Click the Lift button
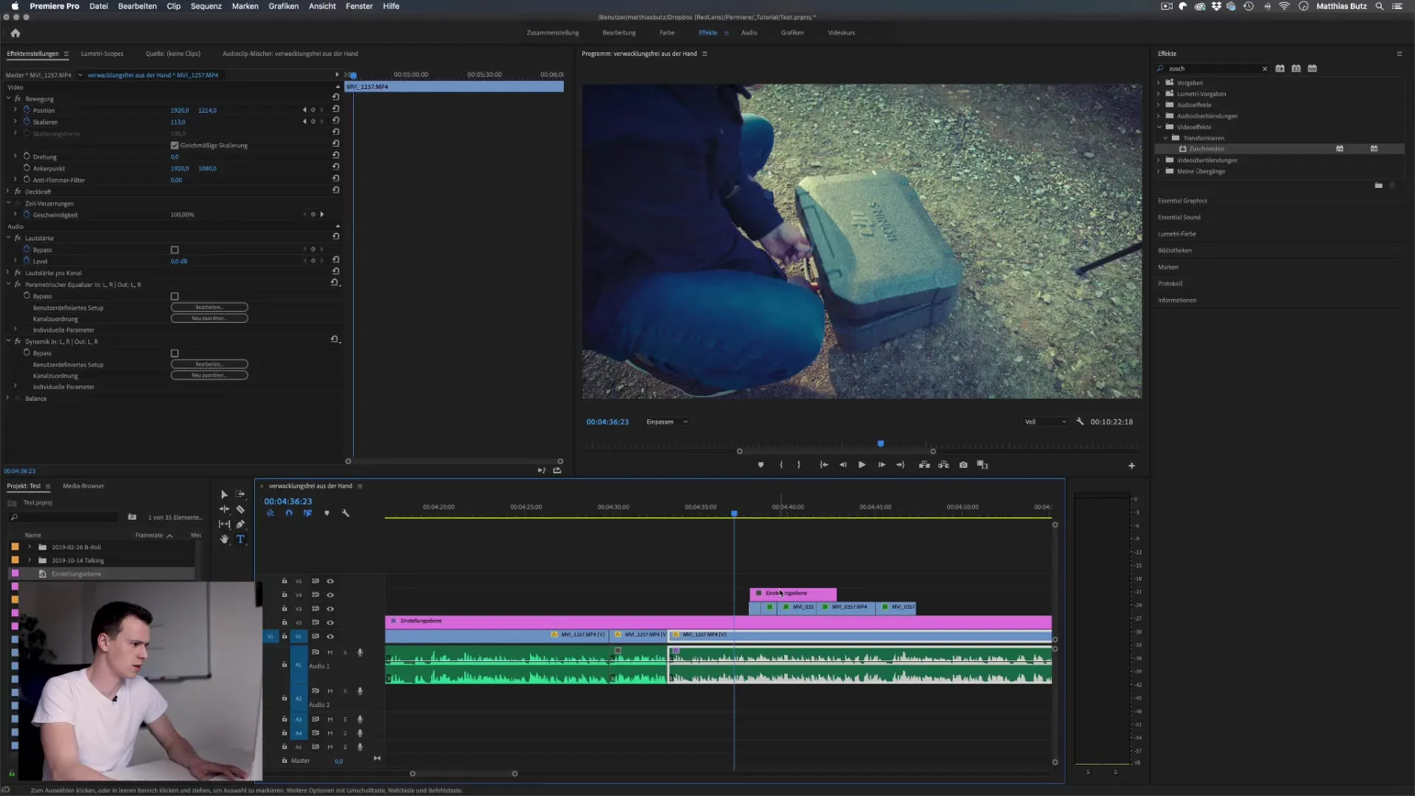The image size is (1415, 796). coord(924,465)
